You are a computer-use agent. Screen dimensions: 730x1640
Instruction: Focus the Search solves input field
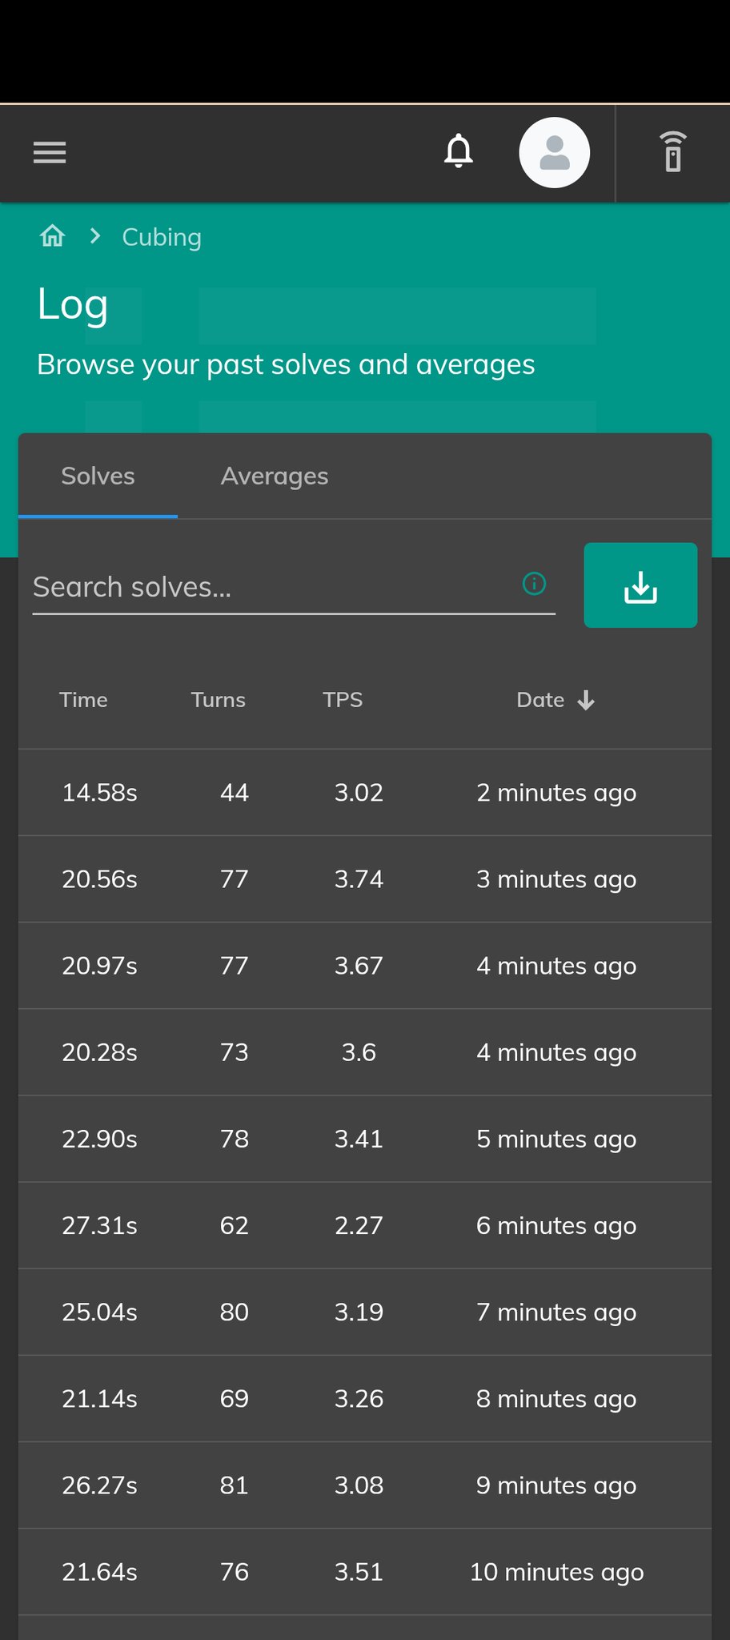click(x=272, y=587)
